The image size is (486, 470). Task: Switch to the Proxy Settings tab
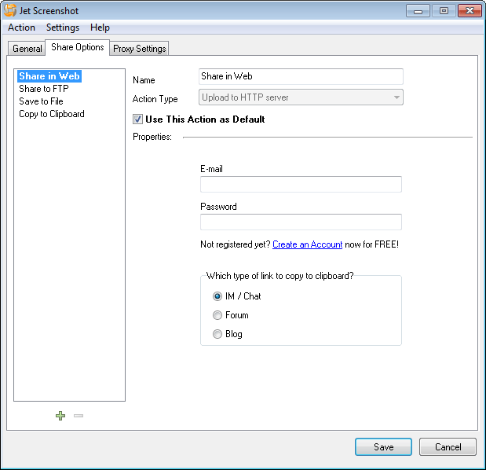[x=140, y=49]
